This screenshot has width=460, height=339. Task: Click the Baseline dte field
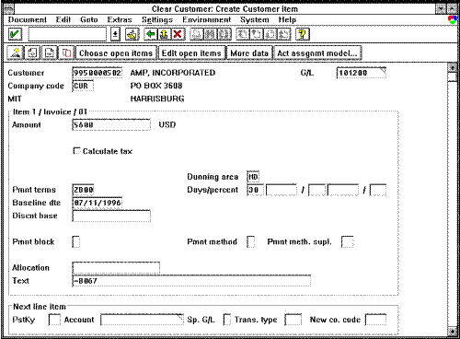[98, 203]
